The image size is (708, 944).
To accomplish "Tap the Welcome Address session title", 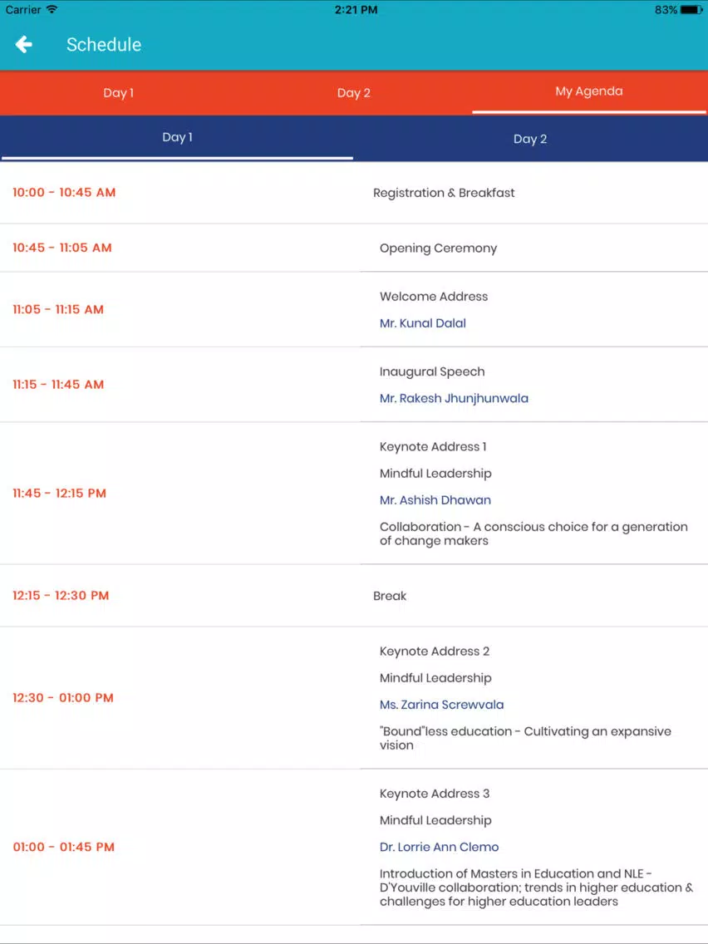I will click(434, 297).
